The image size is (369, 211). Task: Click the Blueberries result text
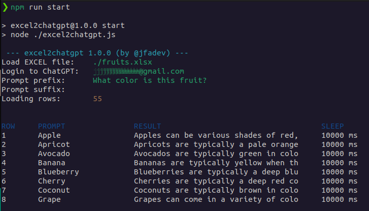click(x=216, y=172)
